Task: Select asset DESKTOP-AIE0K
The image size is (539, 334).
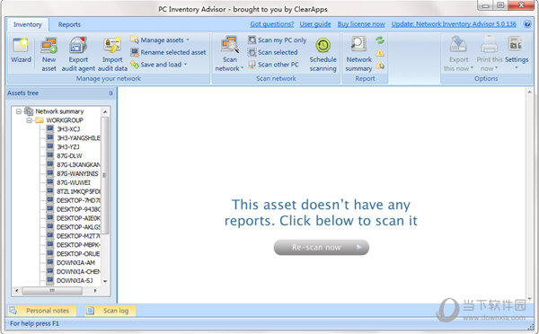Action: click(78, 218)
